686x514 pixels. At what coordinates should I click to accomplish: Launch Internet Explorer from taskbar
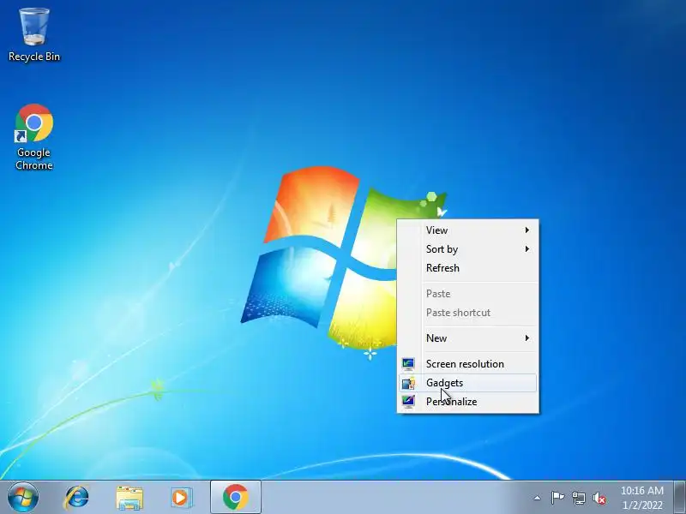tap(76, 498)
